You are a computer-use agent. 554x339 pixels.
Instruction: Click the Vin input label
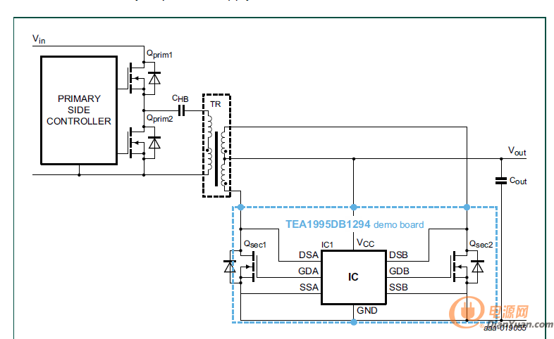click(x=39, y=39)
